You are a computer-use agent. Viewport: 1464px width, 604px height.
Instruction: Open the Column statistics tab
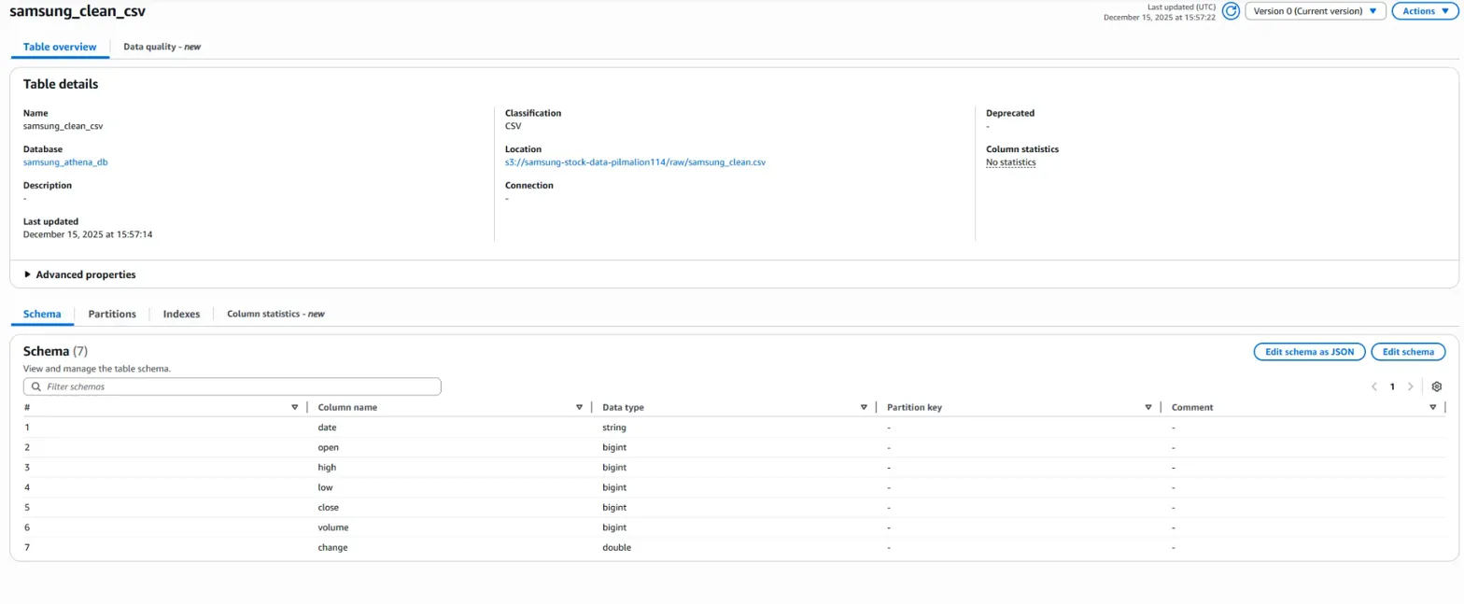pyautogui.click(x=275, y=314)
